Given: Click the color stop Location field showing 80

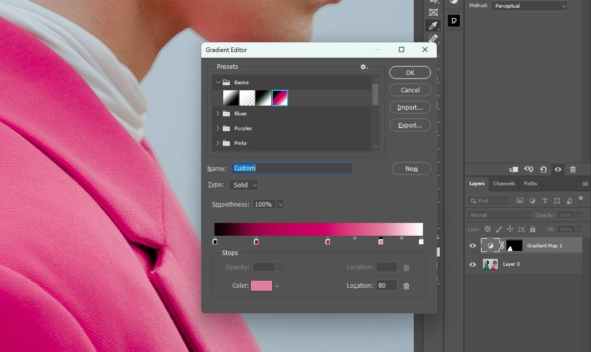Looking at the screenshot, I should [x=387, y=285].
